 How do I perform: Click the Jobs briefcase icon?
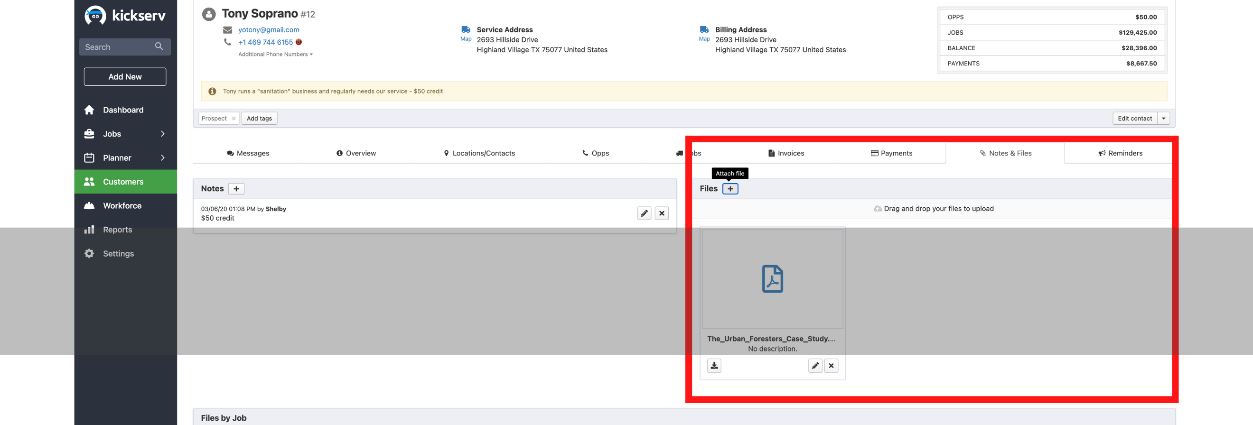[89, 134]
